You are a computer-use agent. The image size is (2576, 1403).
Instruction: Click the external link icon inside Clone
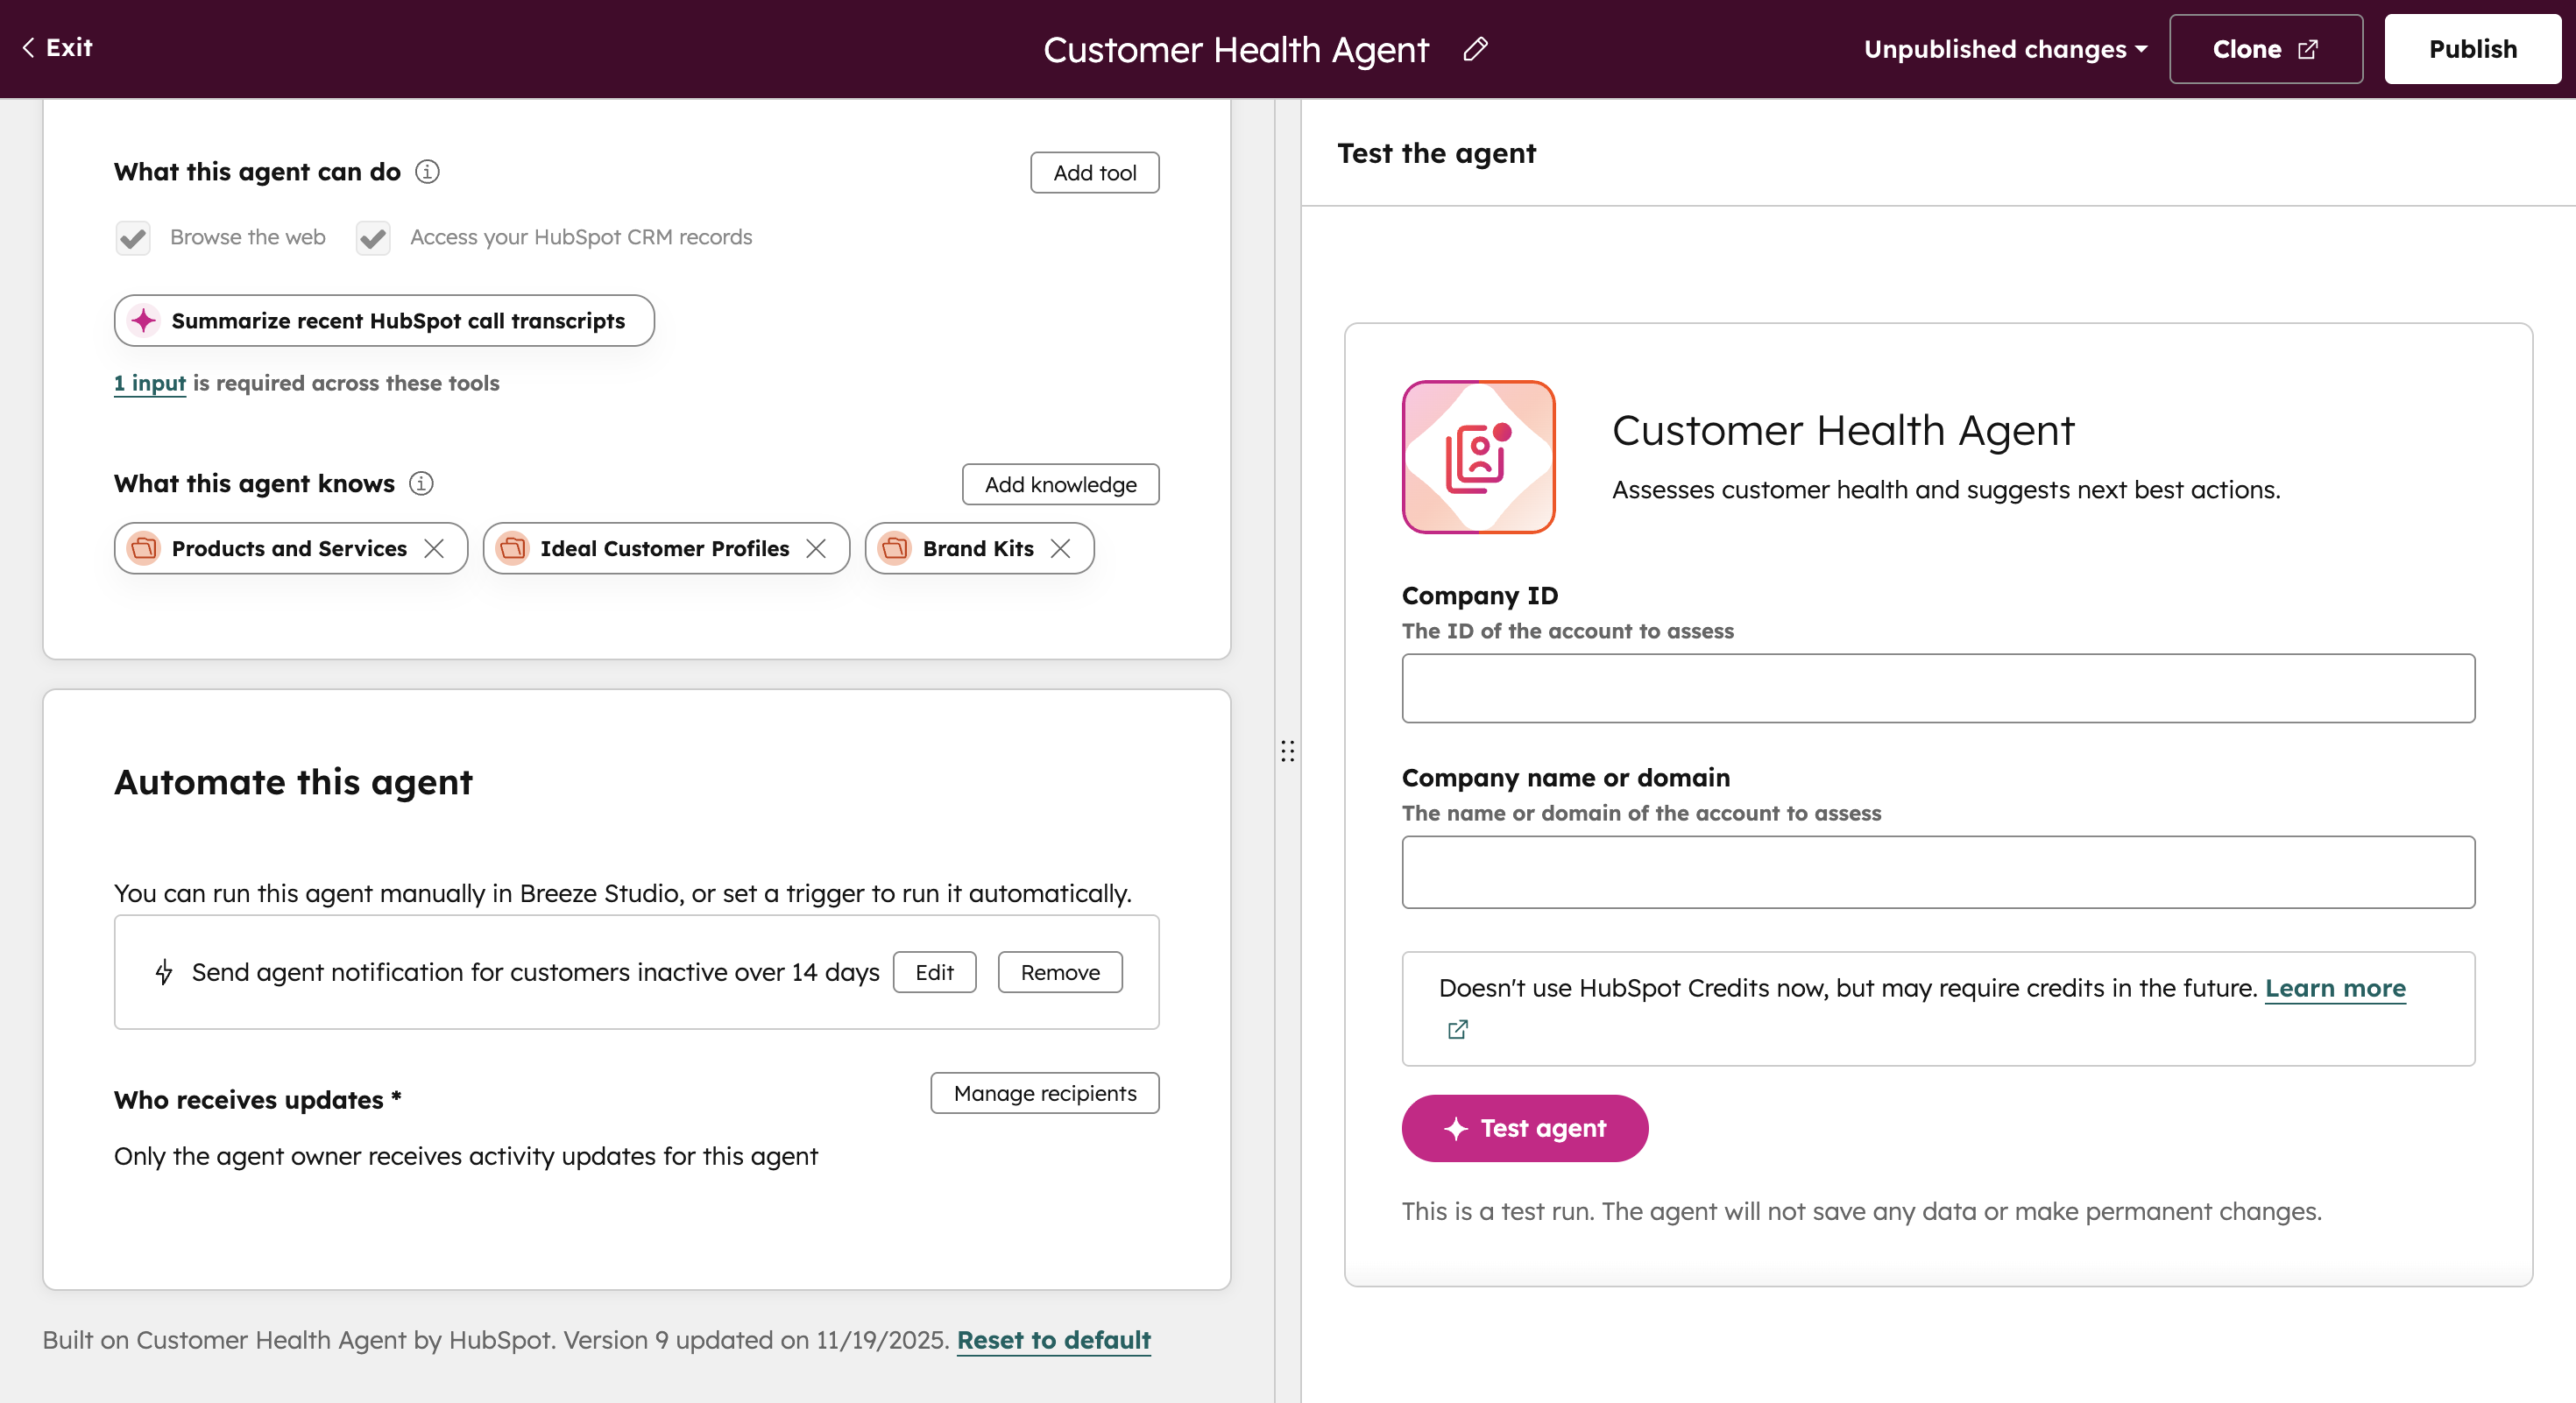(2307, 48)
